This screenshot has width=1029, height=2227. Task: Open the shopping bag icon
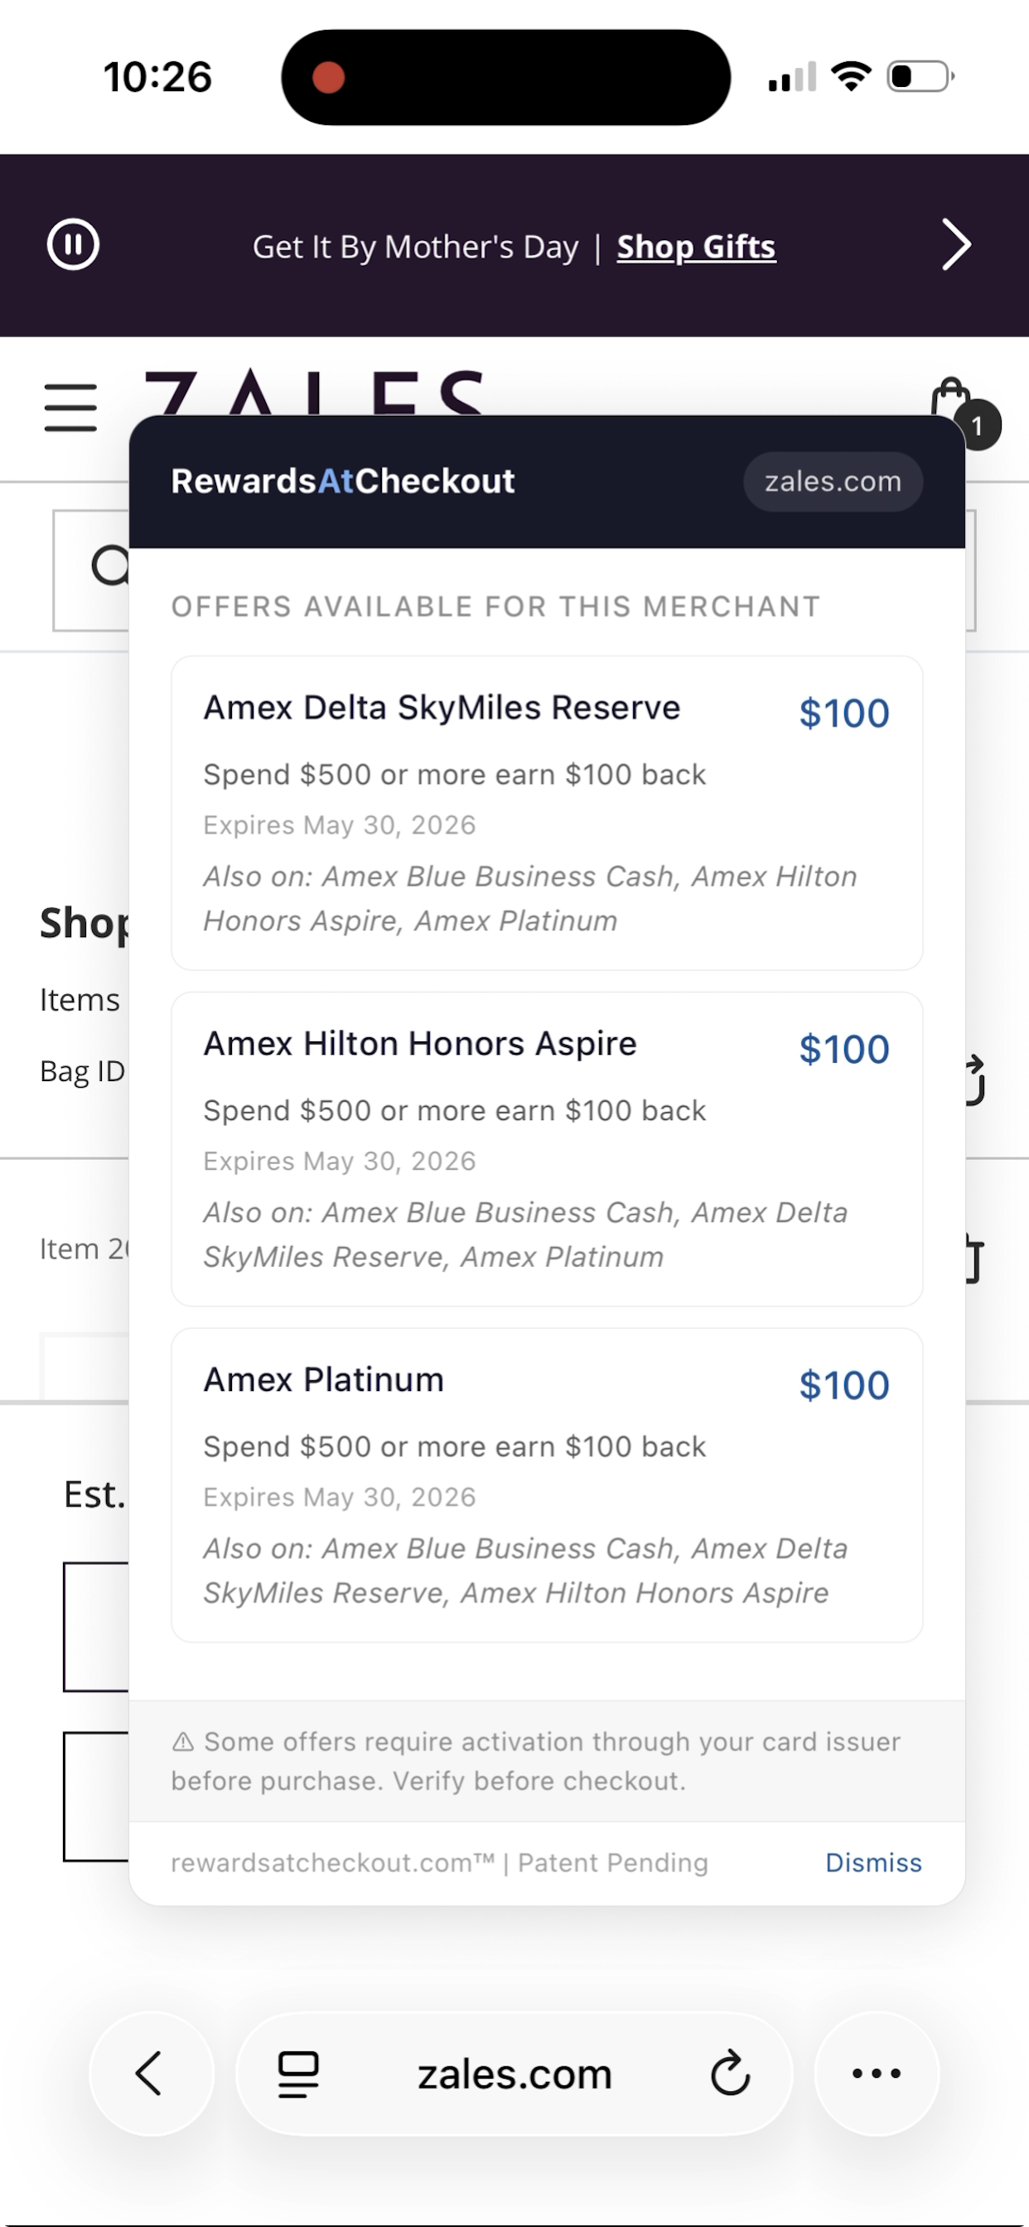point(952,403)
